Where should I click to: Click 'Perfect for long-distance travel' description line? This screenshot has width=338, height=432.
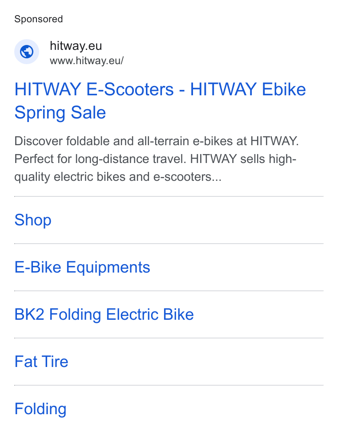100,159
